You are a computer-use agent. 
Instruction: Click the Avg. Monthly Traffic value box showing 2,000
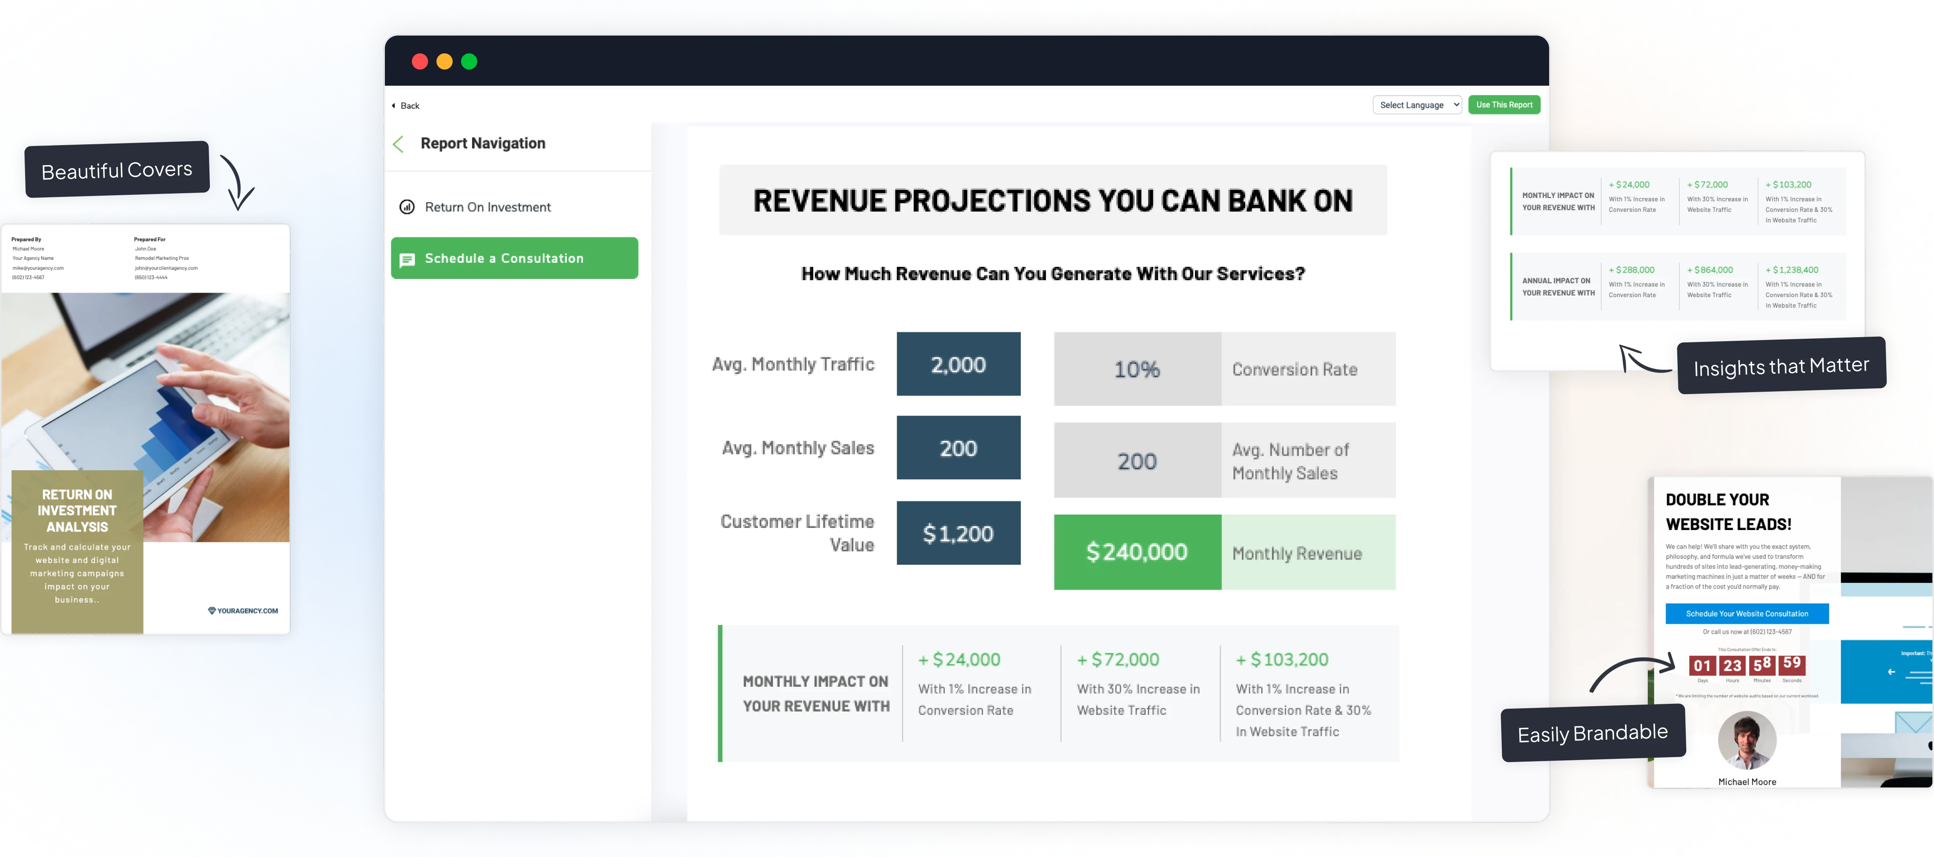958,364
